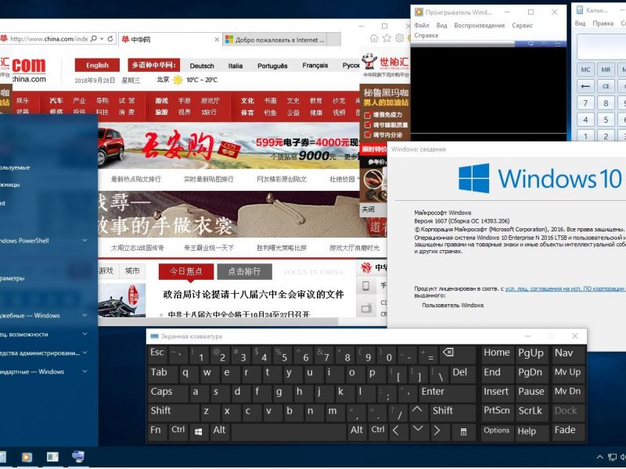Check the 增强免疫力 checkbox in ad
626x469 pixels.
pyautogui.click(x=368, y=115)
